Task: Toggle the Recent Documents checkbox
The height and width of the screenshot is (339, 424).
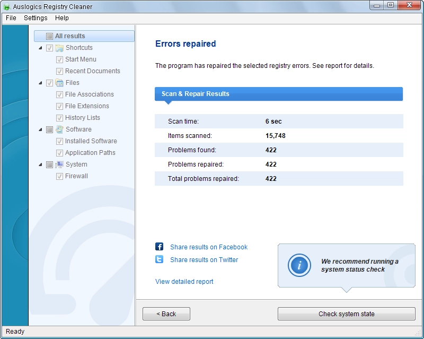Action: coord(59,71)
